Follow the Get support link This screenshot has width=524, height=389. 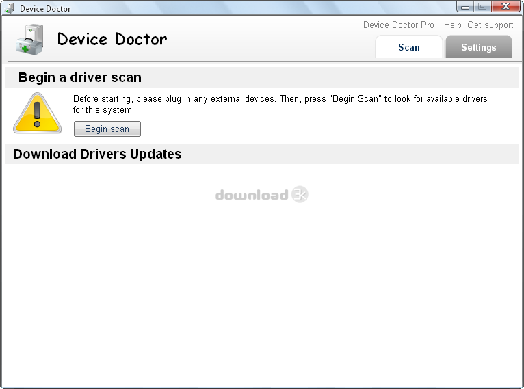(x=490, y=25)
